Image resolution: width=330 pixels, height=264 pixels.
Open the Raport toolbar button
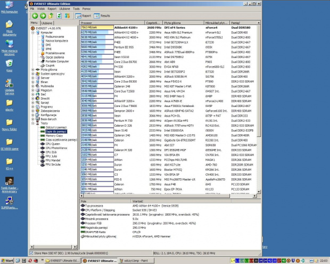[x=83, y=16]
